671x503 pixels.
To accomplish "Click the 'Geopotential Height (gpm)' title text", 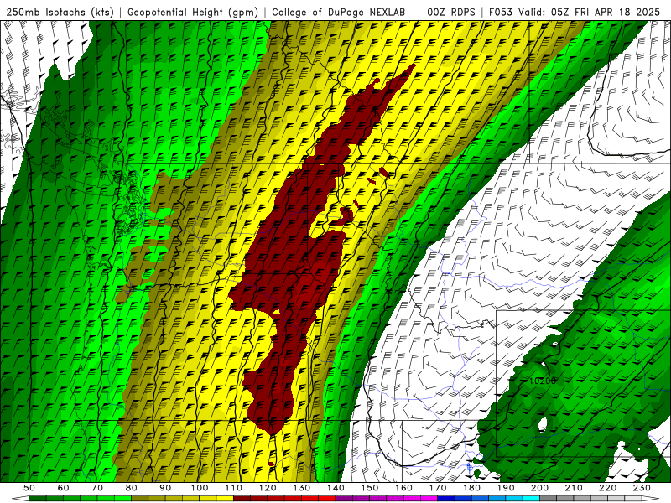I will tap(193, 12).
